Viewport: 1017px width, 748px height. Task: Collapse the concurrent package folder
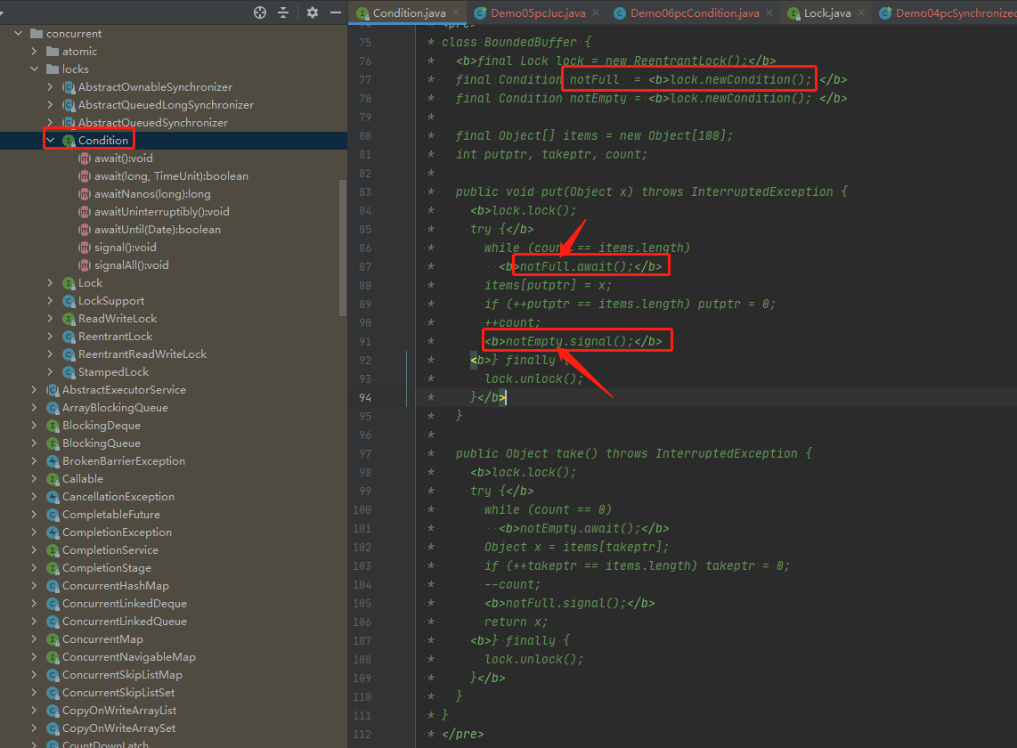coord(18,33)
